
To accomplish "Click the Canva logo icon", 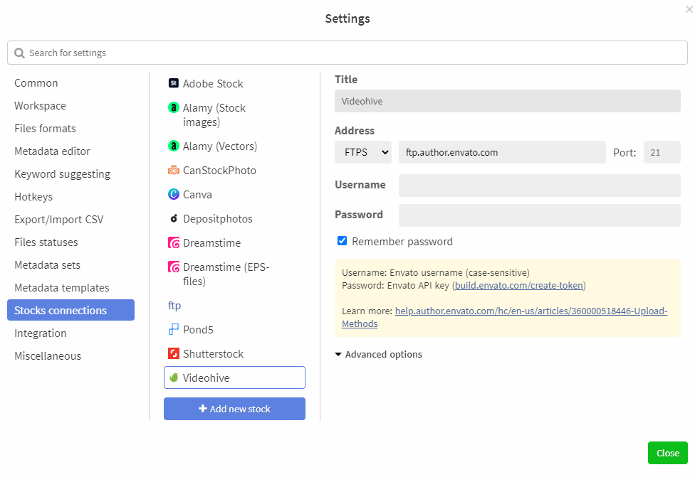I will pos(174,194).
